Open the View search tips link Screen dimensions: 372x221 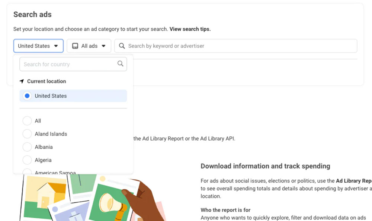pyautogui.click(x=190, y=29)
